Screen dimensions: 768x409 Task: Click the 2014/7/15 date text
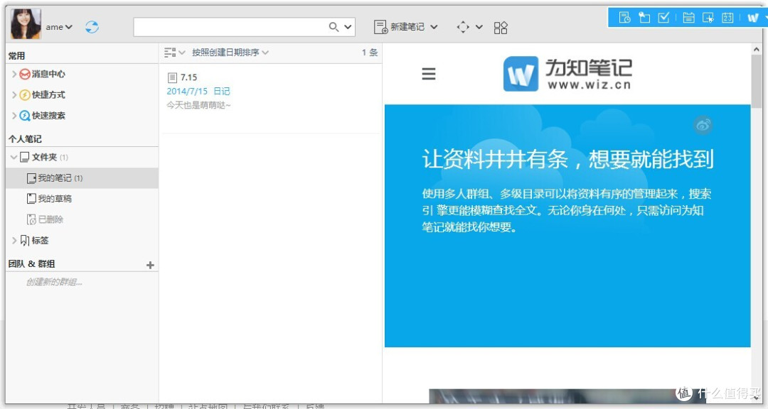187,91
